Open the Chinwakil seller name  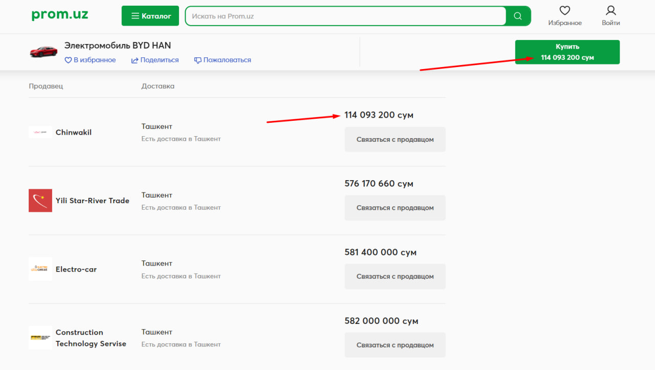click(x=74, y=133)
